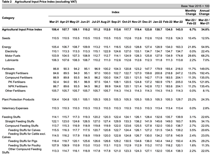Click the Energy monthly change 21.8%
Image resolution: width=210 pixels, height=154 pixels.
[x=192, y=47]
